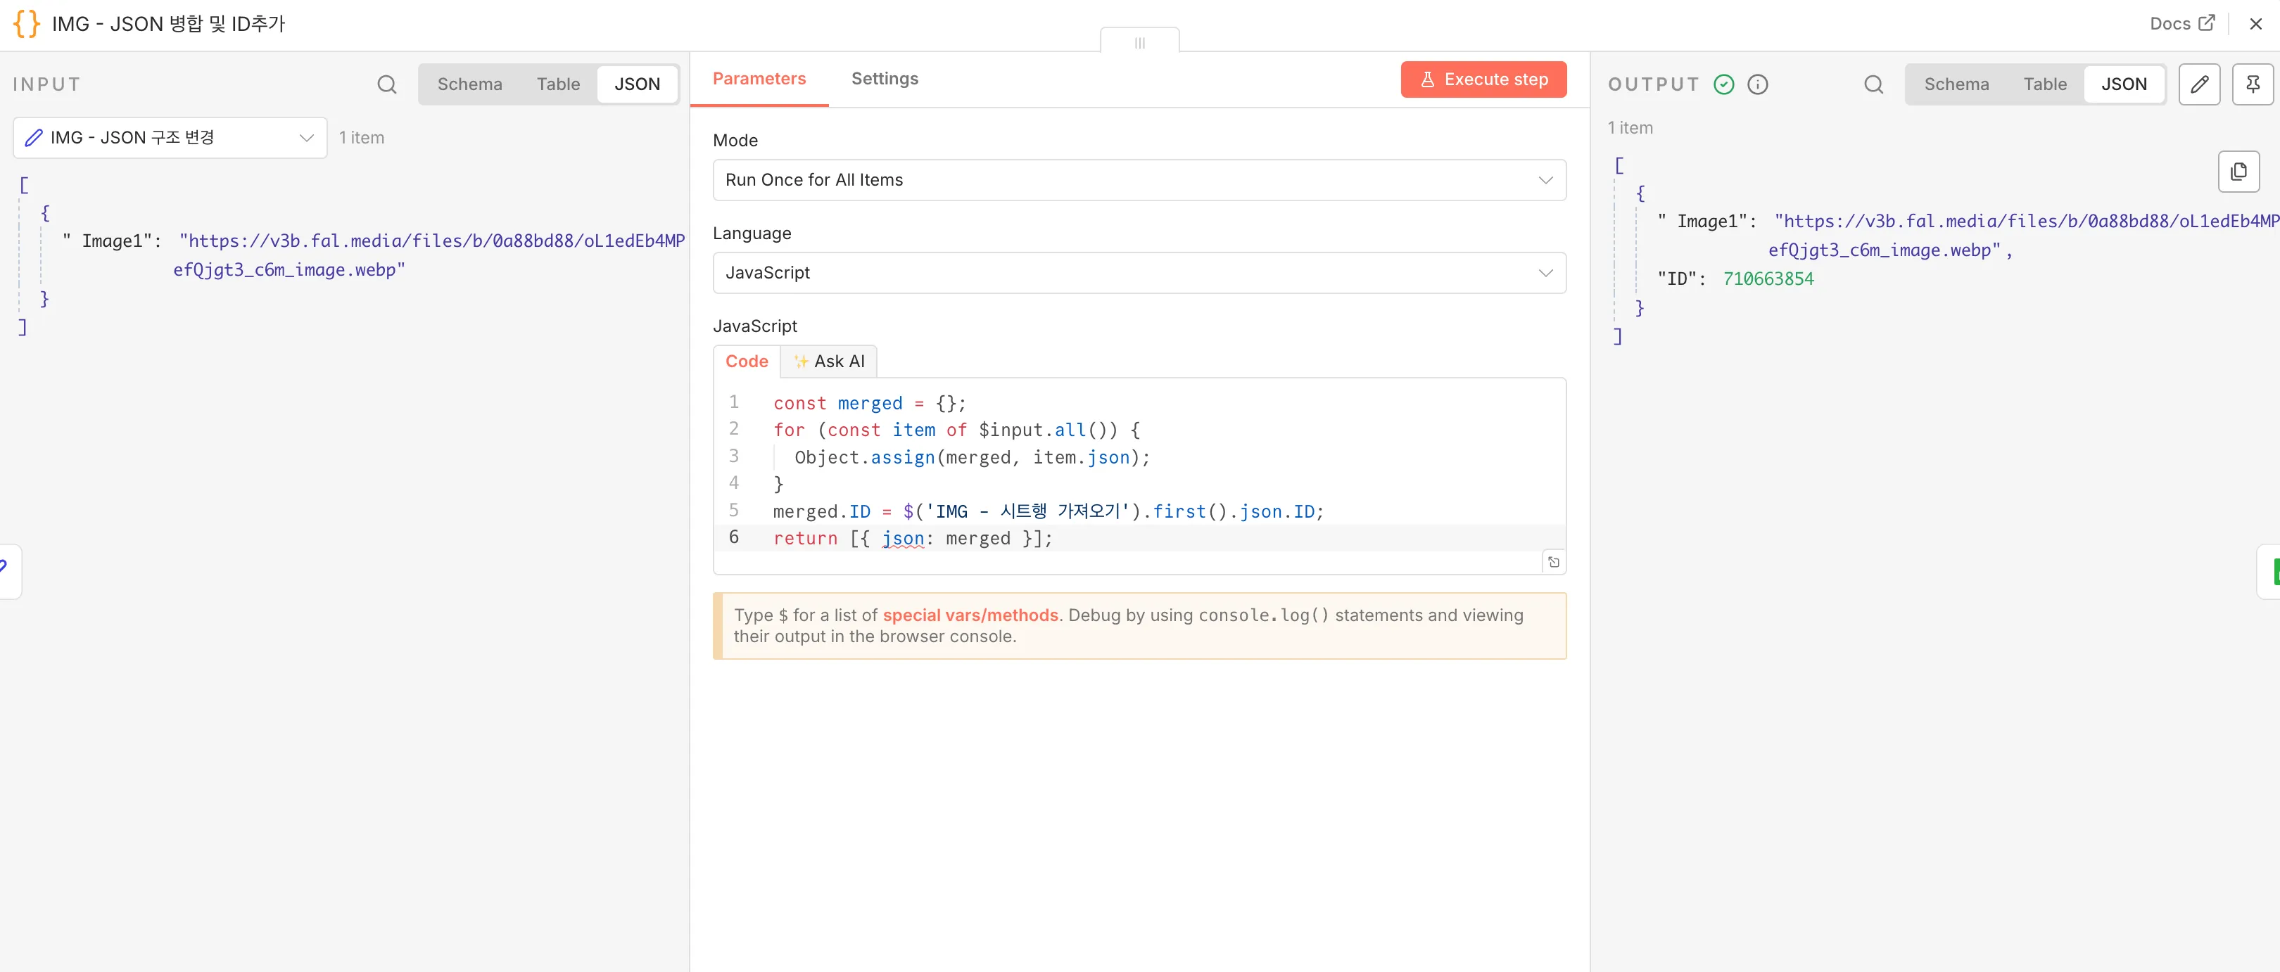Click the output info icon
The height and width of the screenshot is (972, 2280).
click(1757, 84)
